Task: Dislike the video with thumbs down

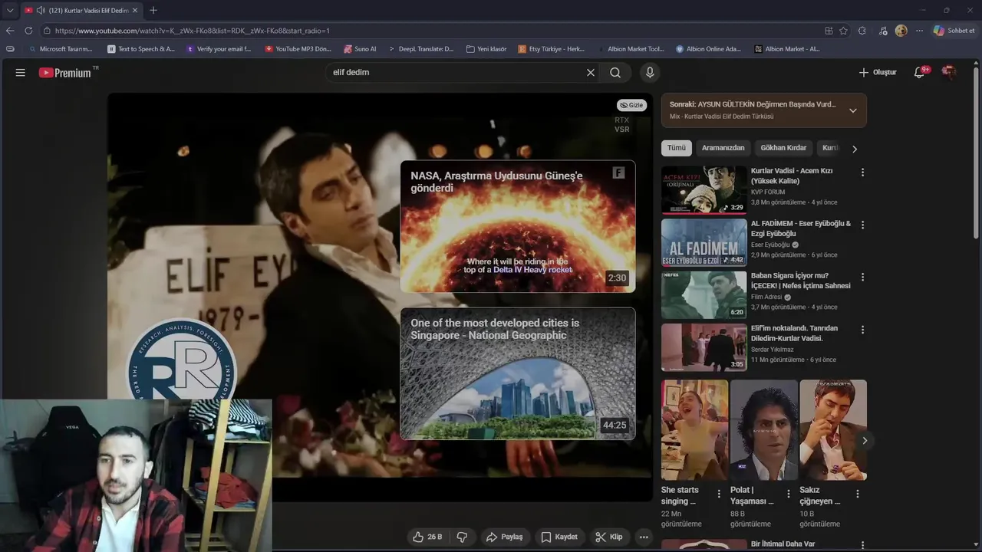Action: (x=462, y=537)
